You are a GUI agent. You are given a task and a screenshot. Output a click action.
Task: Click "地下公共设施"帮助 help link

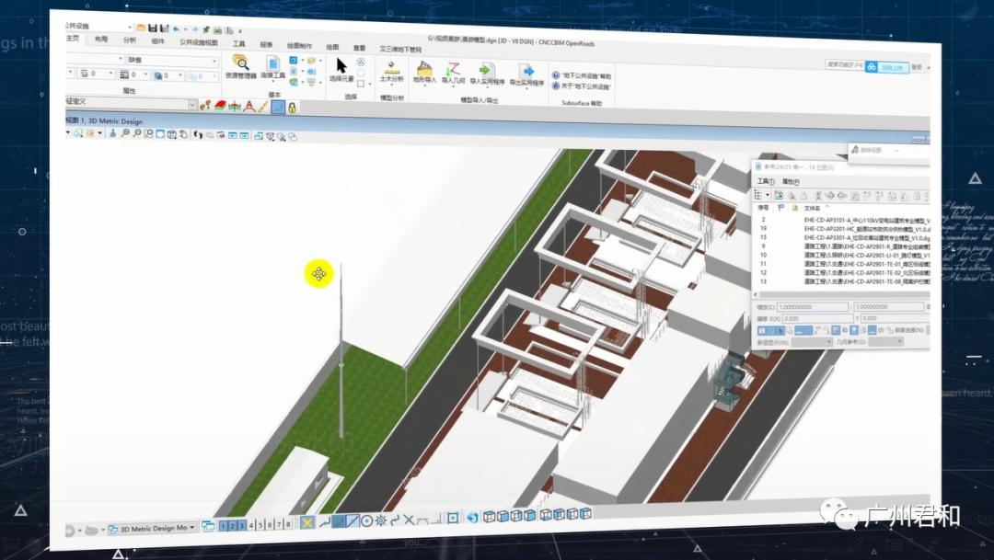586,76
